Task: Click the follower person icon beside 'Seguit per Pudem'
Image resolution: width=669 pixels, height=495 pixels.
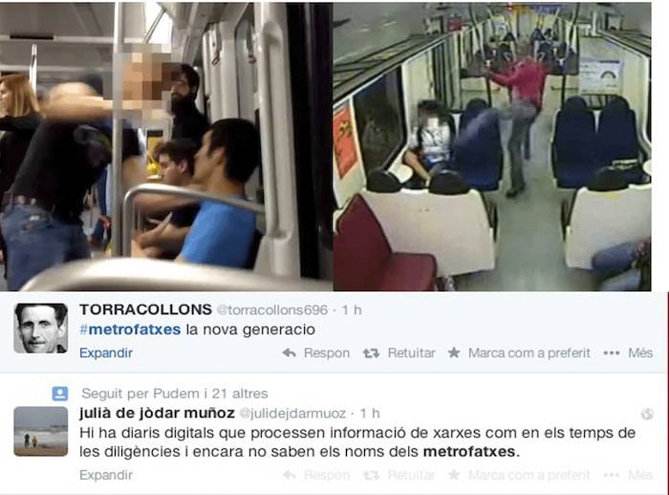Action: tap(59, 394)
